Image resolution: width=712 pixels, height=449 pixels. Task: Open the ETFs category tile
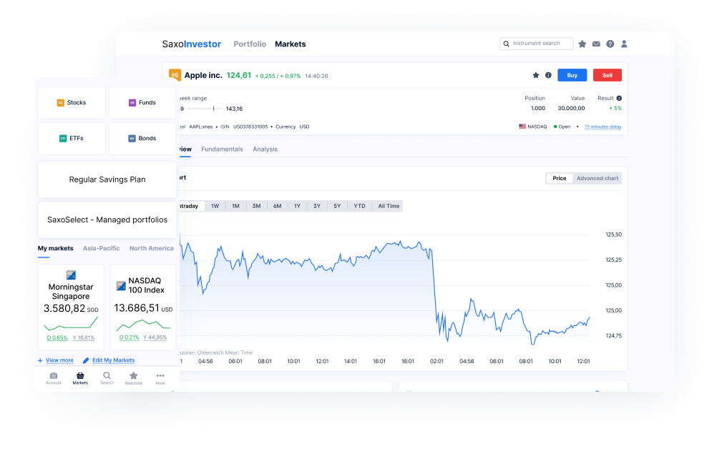72,138
